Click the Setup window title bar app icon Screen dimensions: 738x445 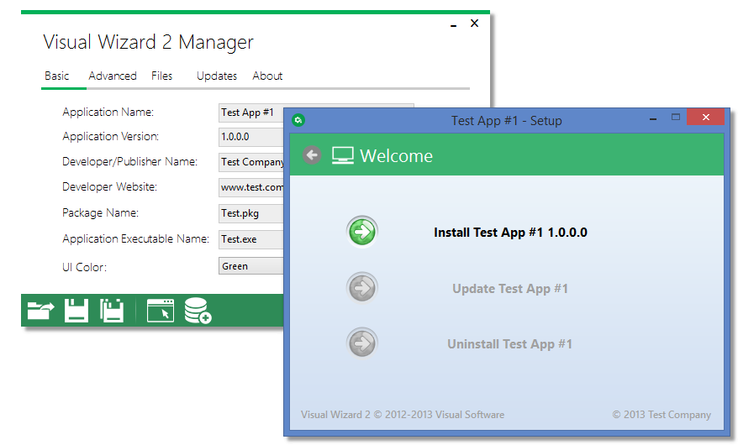click(x=298, y=120)
